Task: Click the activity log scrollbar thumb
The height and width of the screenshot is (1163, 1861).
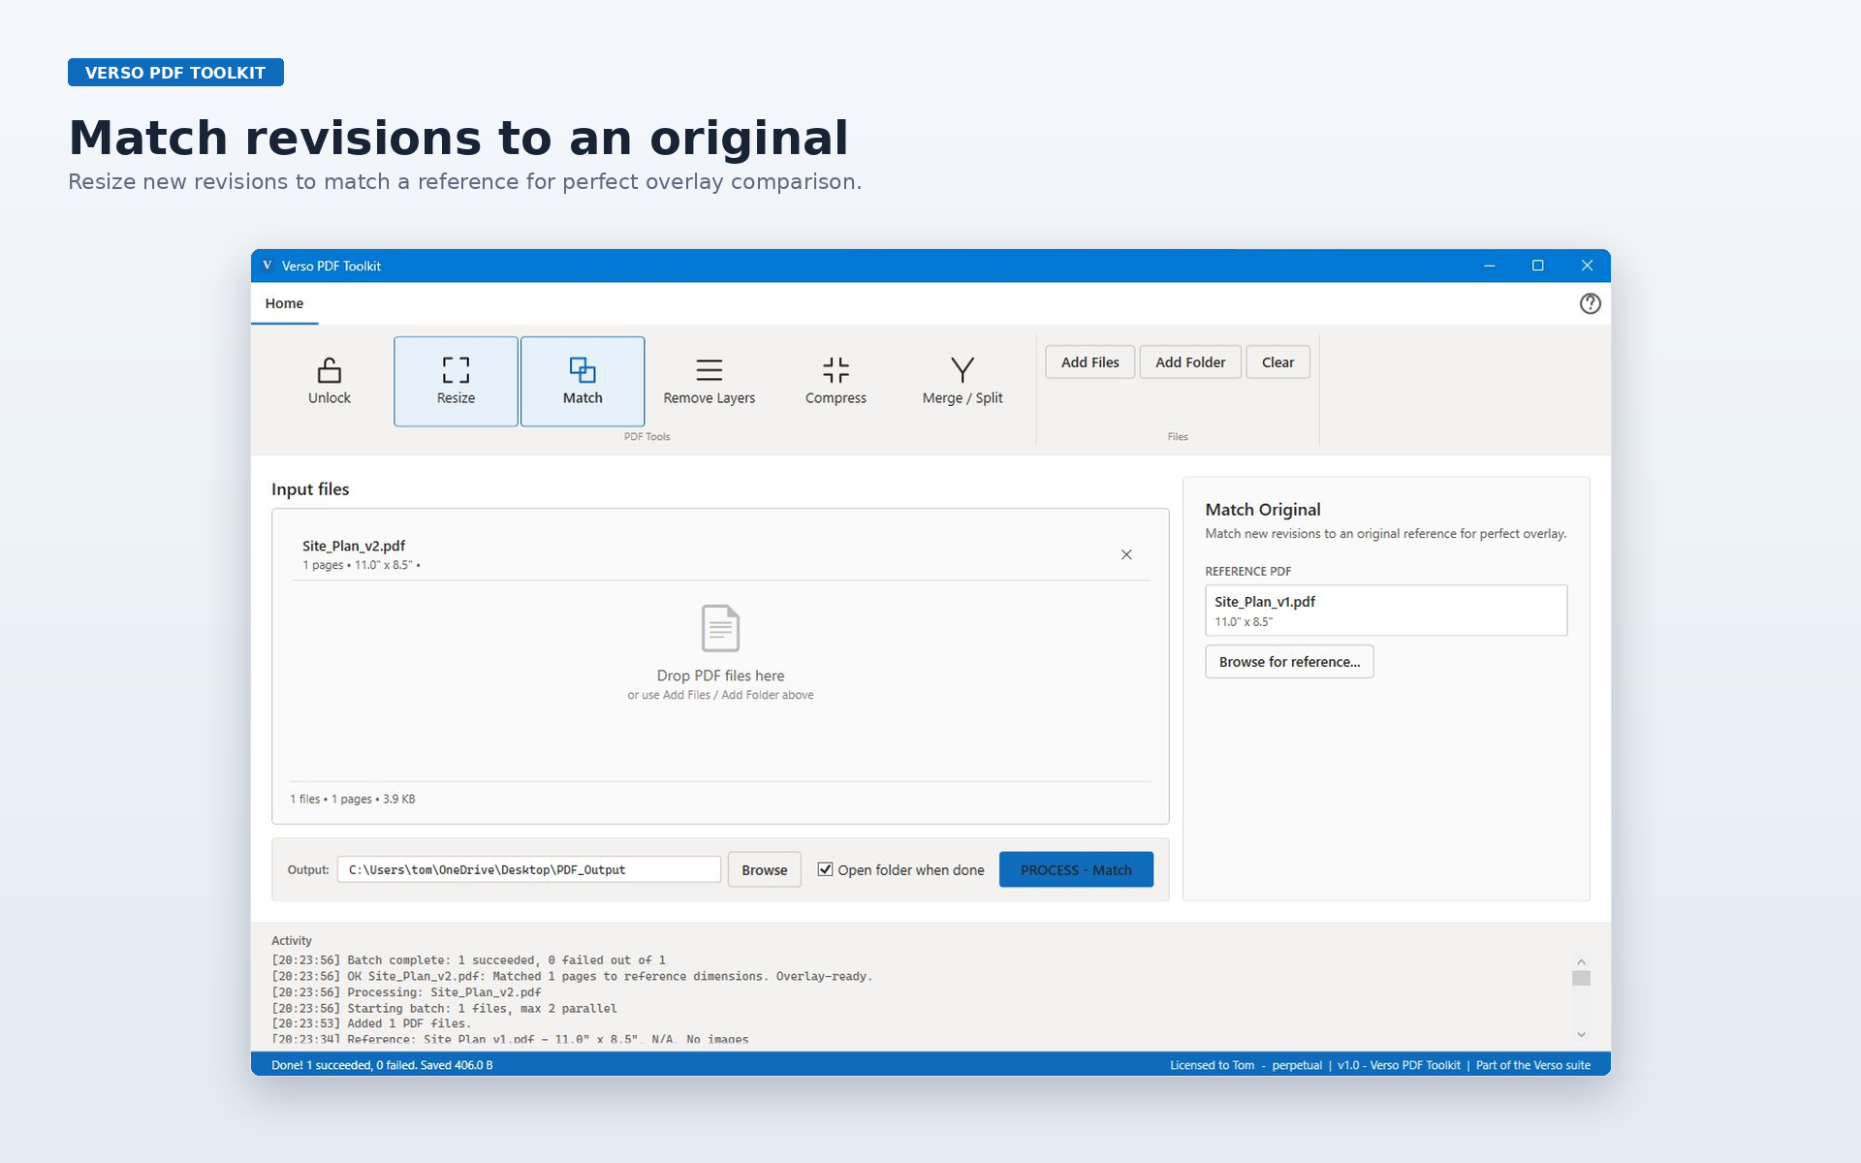Action: 1581,978
